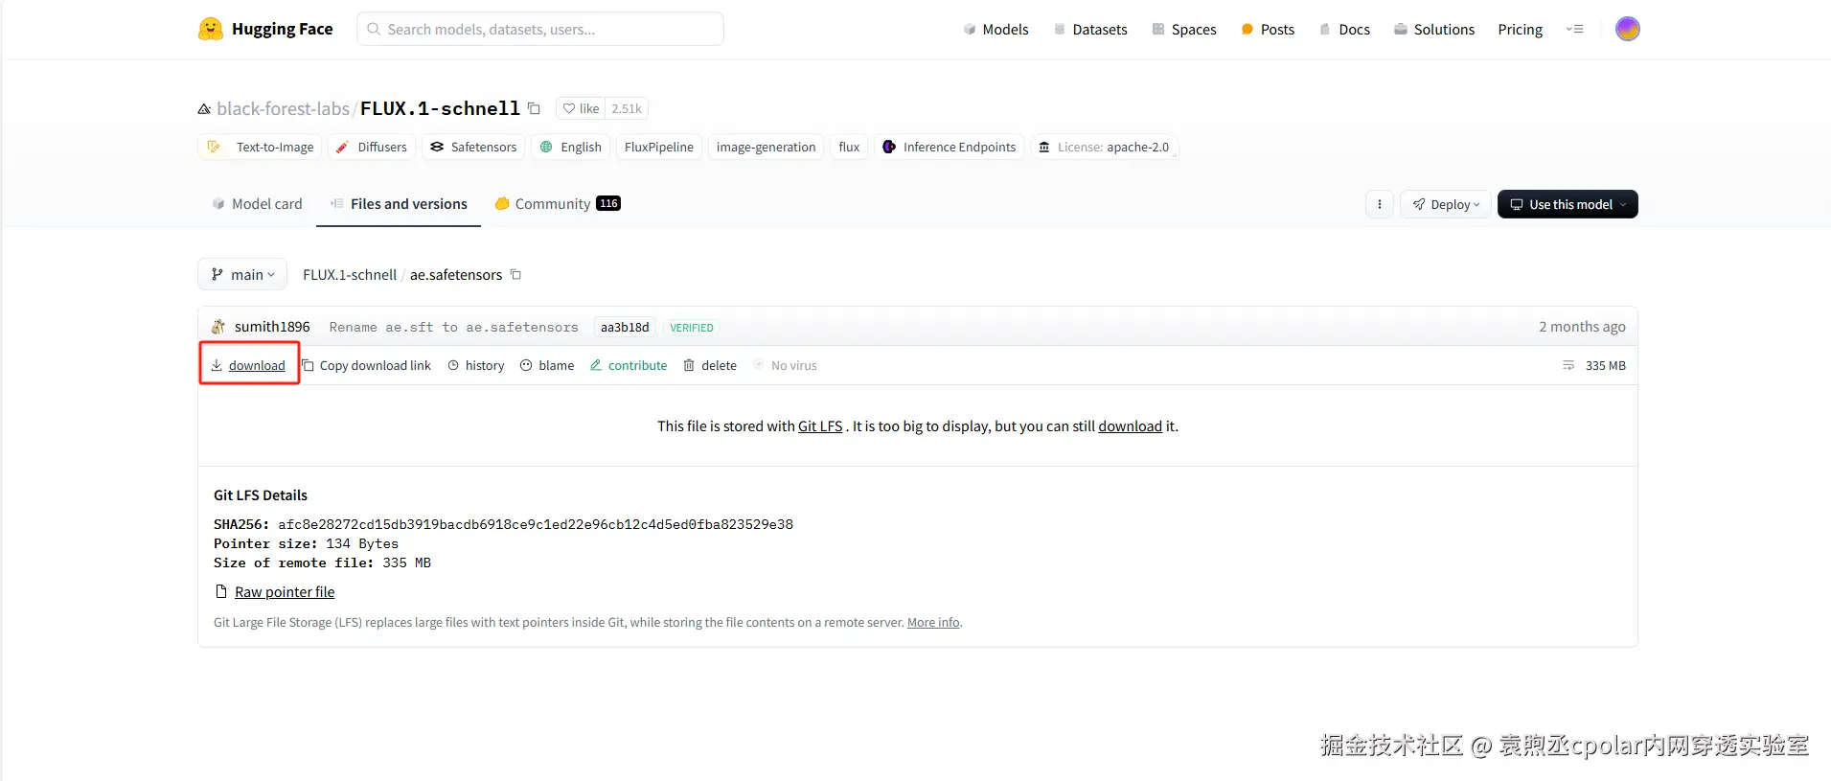Download the ae.safetensors file
The width and height of the screenshot is (1831, 781).
(249, 365)
